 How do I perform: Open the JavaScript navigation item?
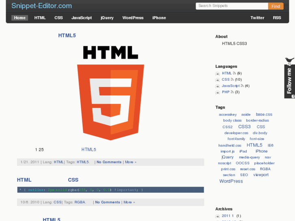[82, 18]
